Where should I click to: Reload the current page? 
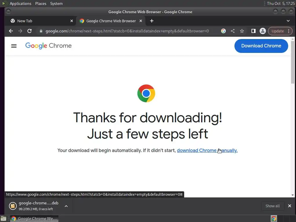click(29, 31)
